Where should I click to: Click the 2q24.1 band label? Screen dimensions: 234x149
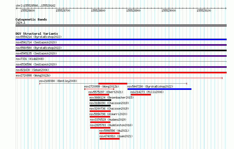point(21,23)
